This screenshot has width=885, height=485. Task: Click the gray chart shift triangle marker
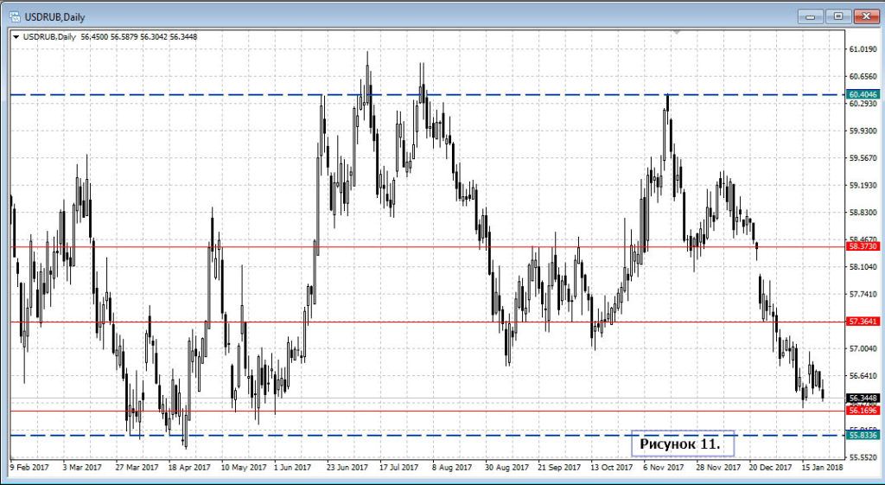coord(678,32)
